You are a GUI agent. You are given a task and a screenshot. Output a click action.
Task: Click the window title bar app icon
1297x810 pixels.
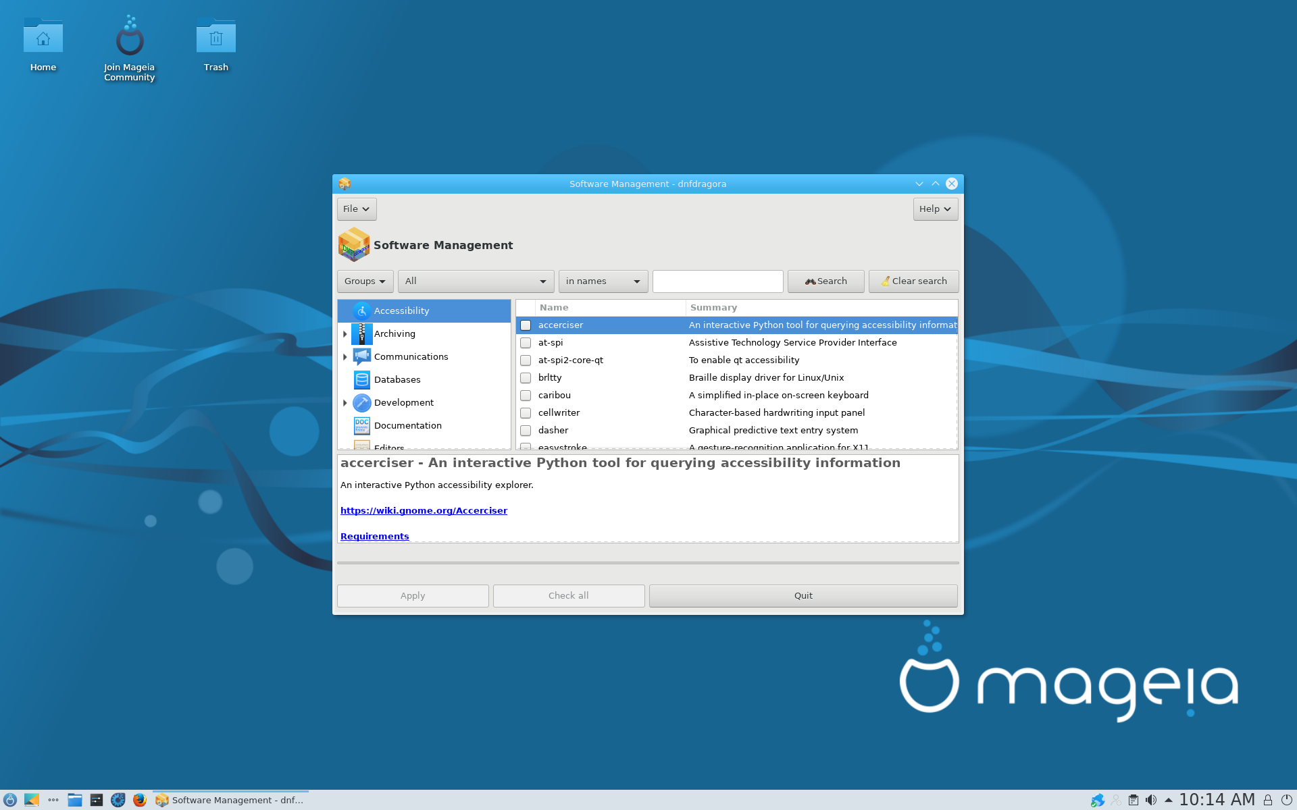point(345,184)
